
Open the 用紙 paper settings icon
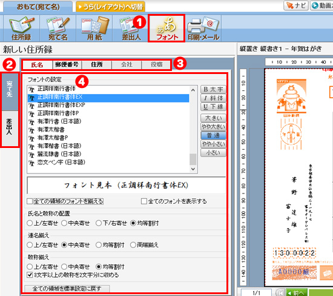click(94, 29)
